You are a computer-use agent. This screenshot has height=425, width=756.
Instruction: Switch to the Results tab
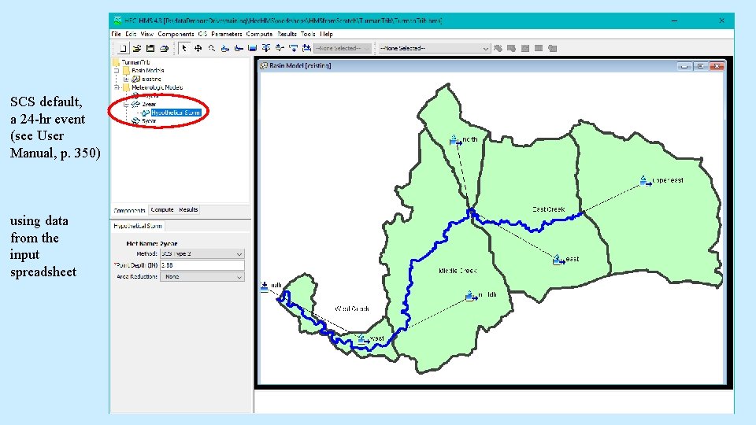(x=188, y=210)
